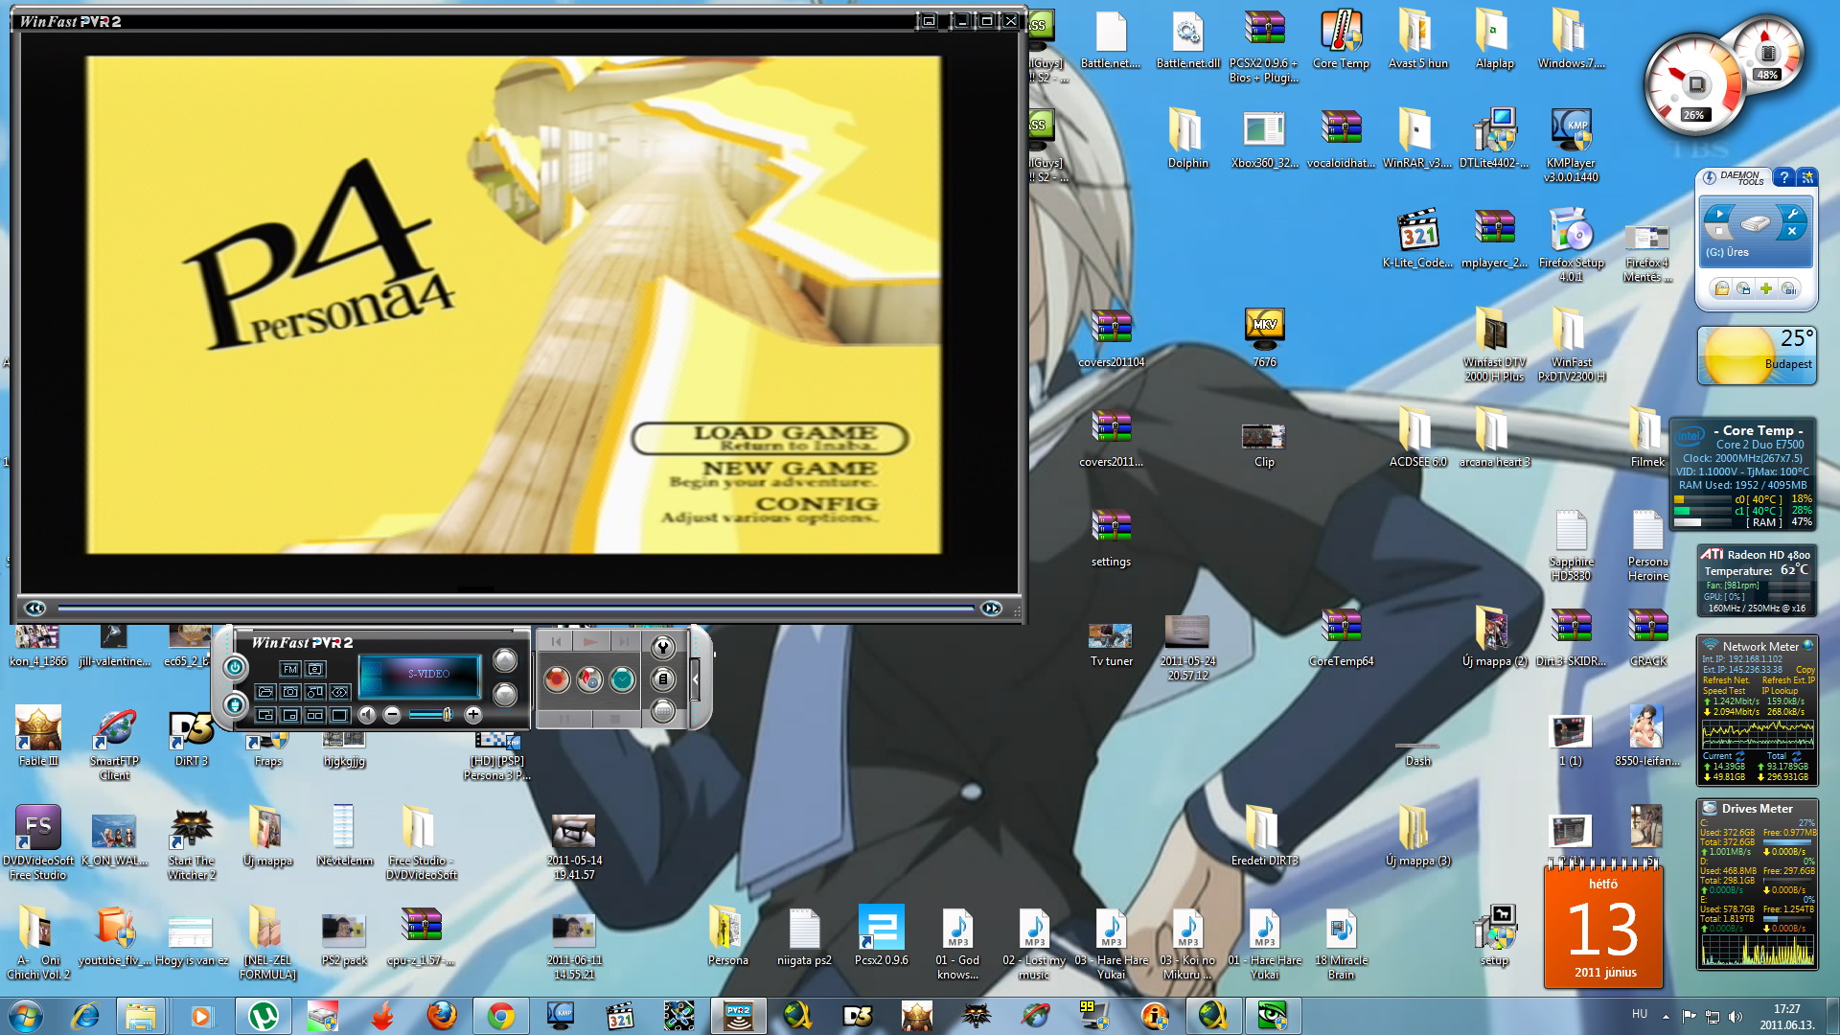The height and width of the screenshot is (1035, 1840).
Task: Open 18 Miracle Brain audio file
Action: point(1341,943)
